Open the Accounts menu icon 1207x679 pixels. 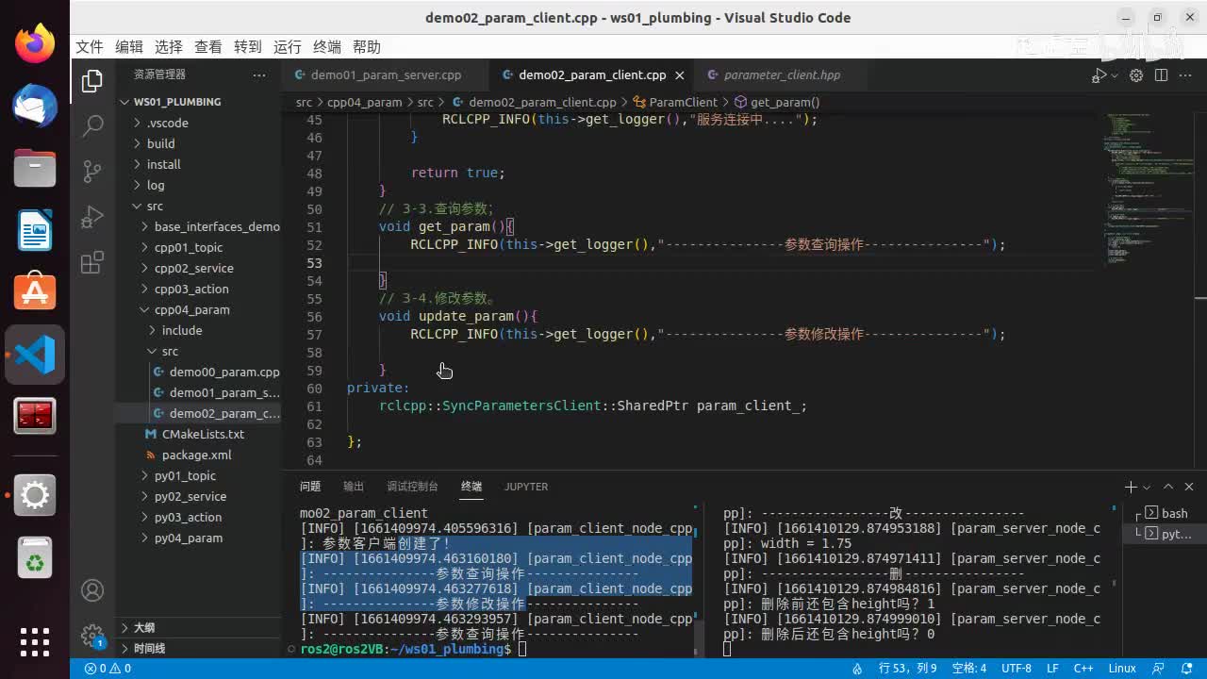tap(92, 590)
